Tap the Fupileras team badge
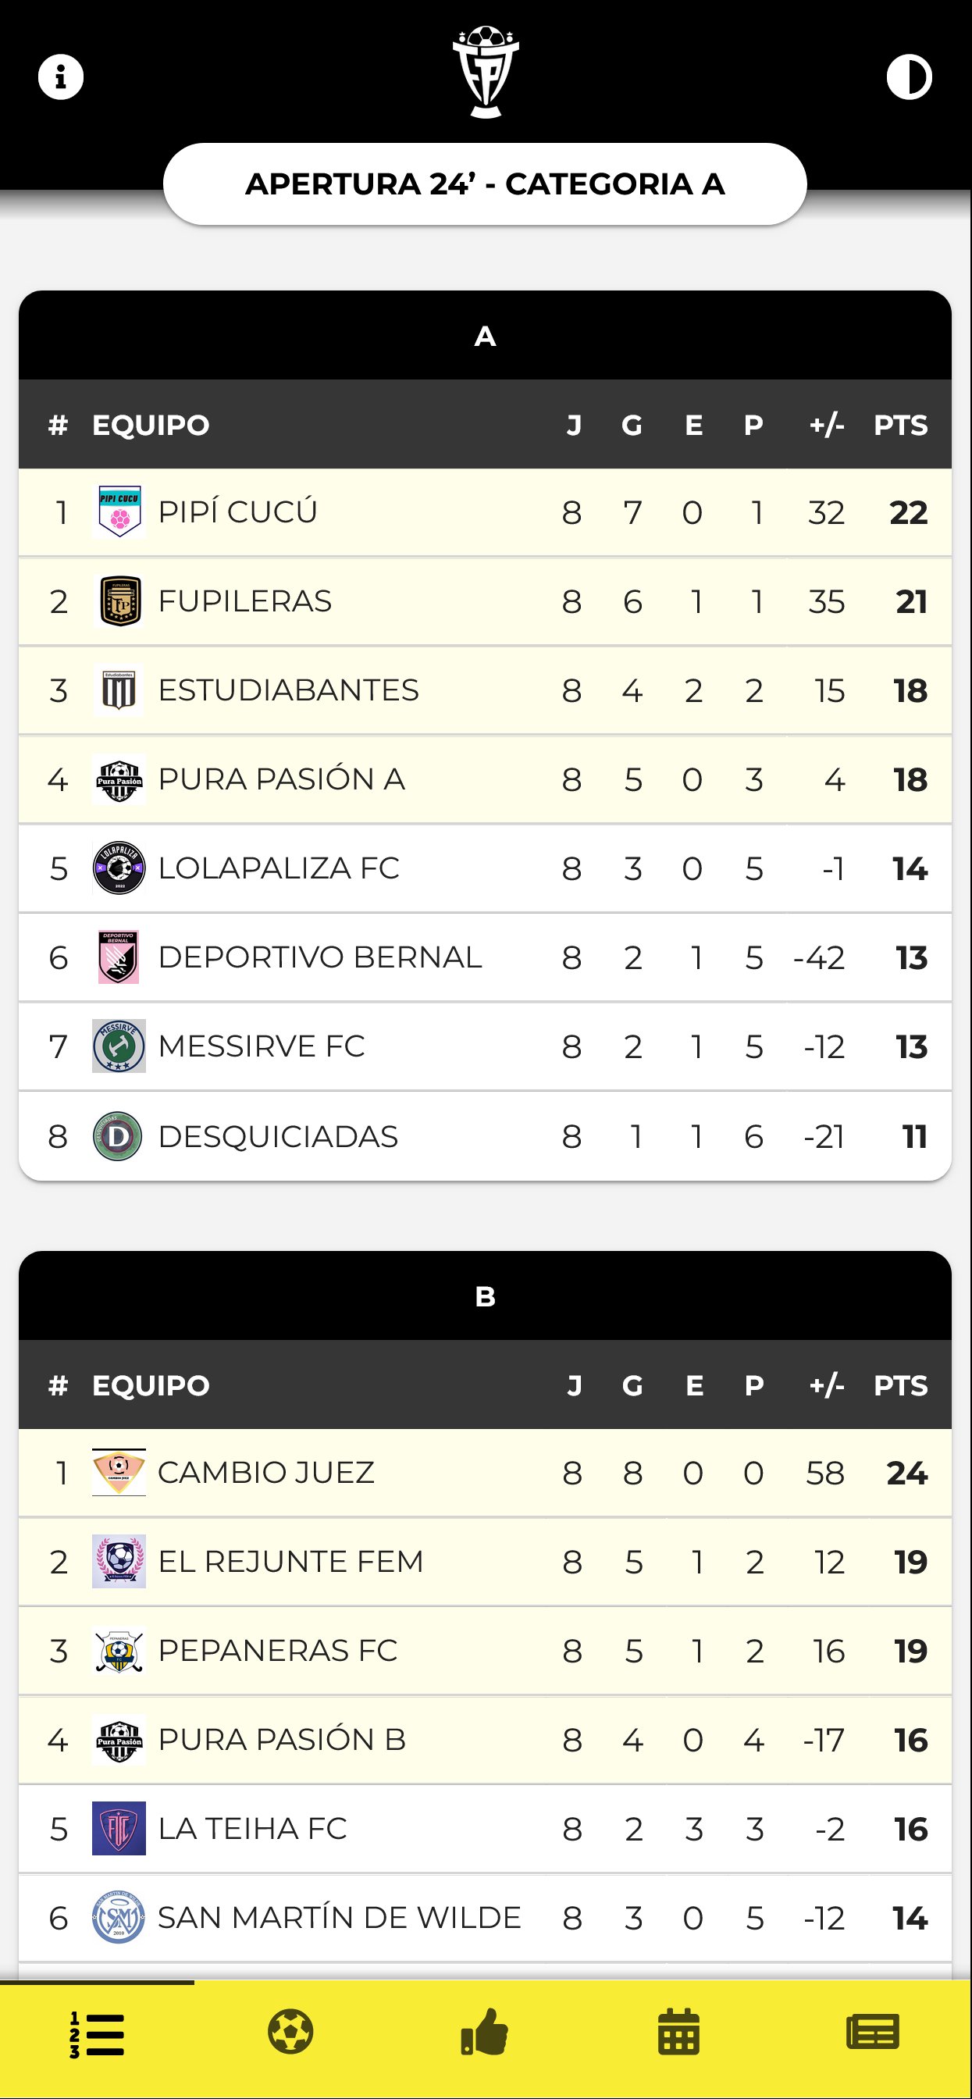 pos(119,601)
